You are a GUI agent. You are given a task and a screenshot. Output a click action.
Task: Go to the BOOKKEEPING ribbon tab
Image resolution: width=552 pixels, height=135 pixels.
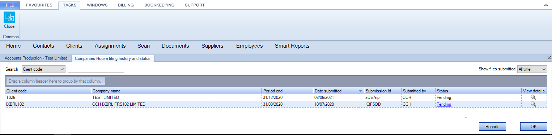coord(159,5)
